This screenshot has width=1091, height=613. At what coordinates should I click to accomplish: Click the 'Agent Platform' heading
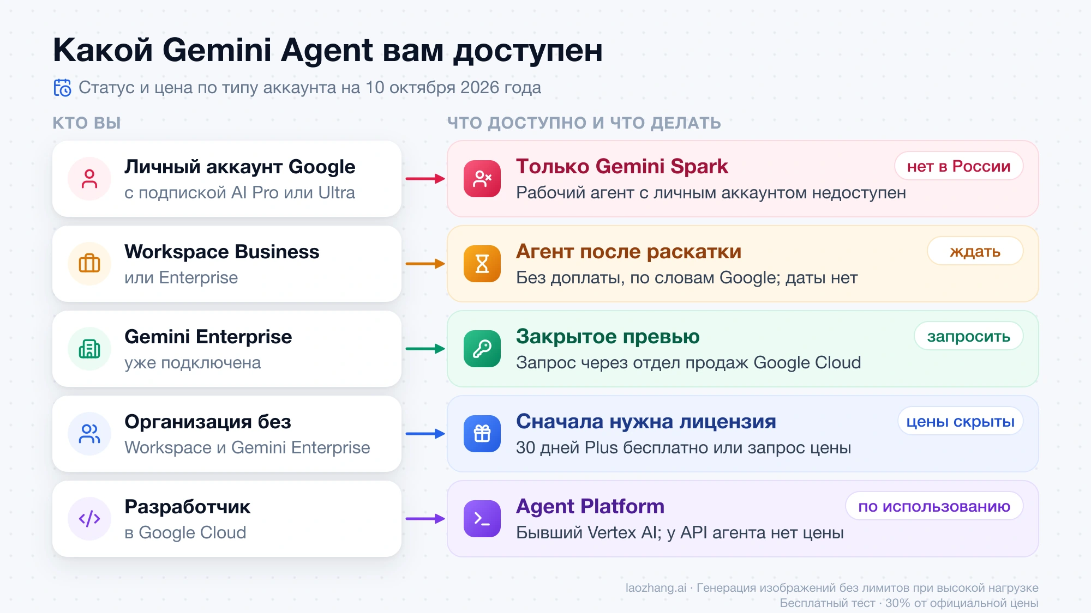click(590, 506)
